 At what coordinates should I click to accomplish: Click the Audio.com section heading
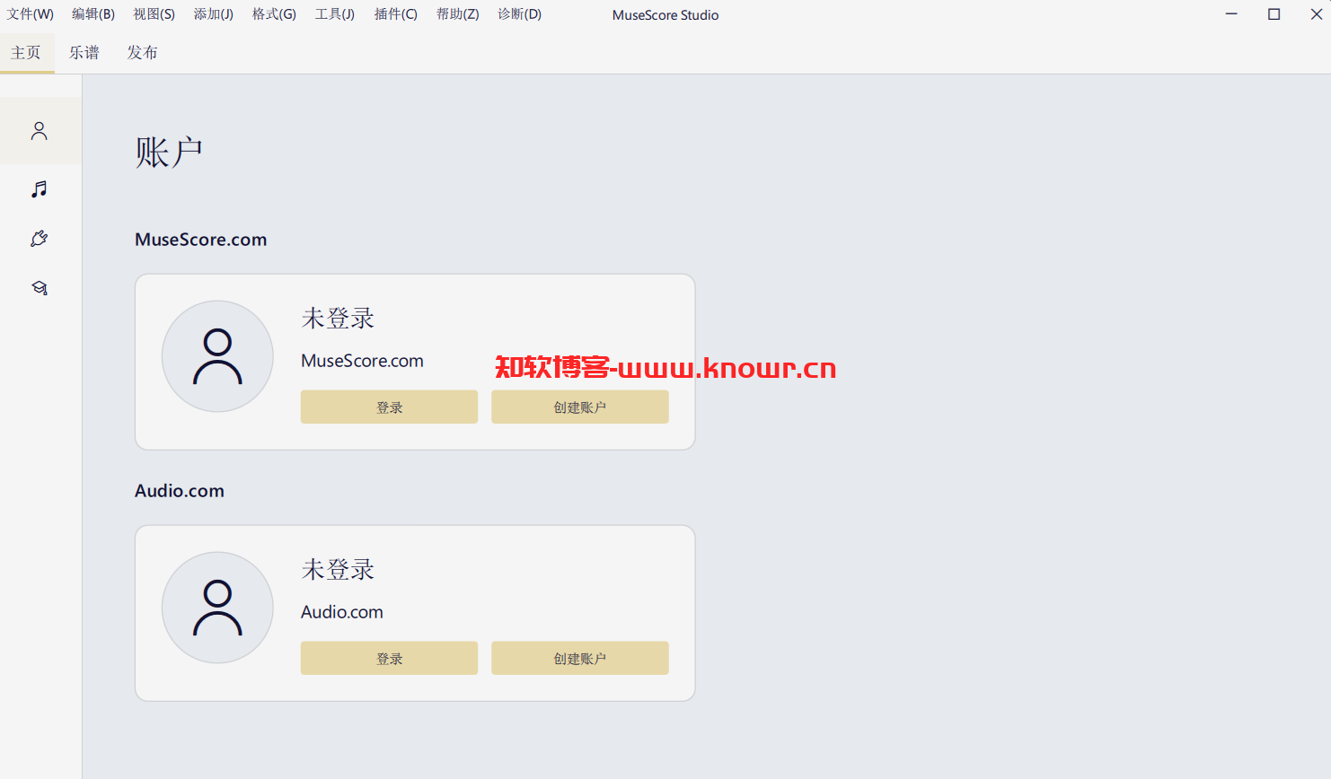tap(180, 491)
